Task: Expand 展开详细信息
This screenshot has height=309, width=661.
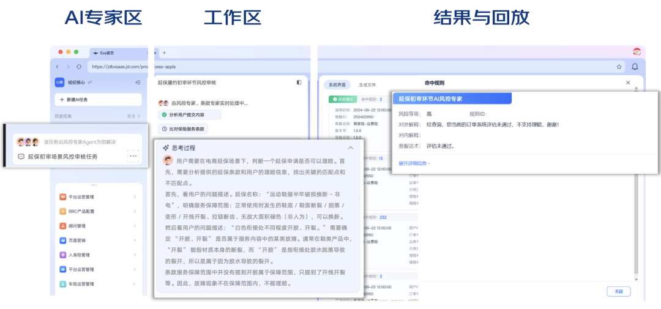Action: click(414, 163)
